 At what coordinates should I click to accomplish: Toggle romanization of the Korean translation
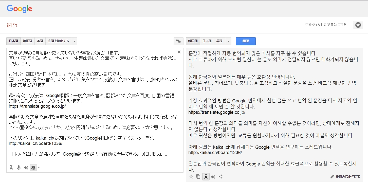(x=206, y=177)
